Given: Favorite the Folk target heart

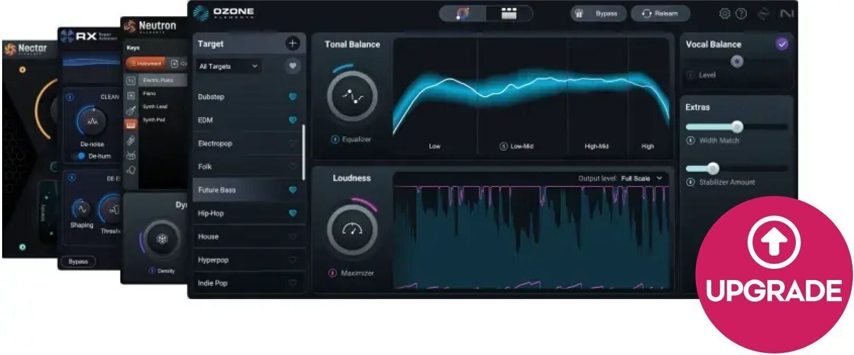Looking at the screenshot, I should pyautogui.click(x=292, y=166).
